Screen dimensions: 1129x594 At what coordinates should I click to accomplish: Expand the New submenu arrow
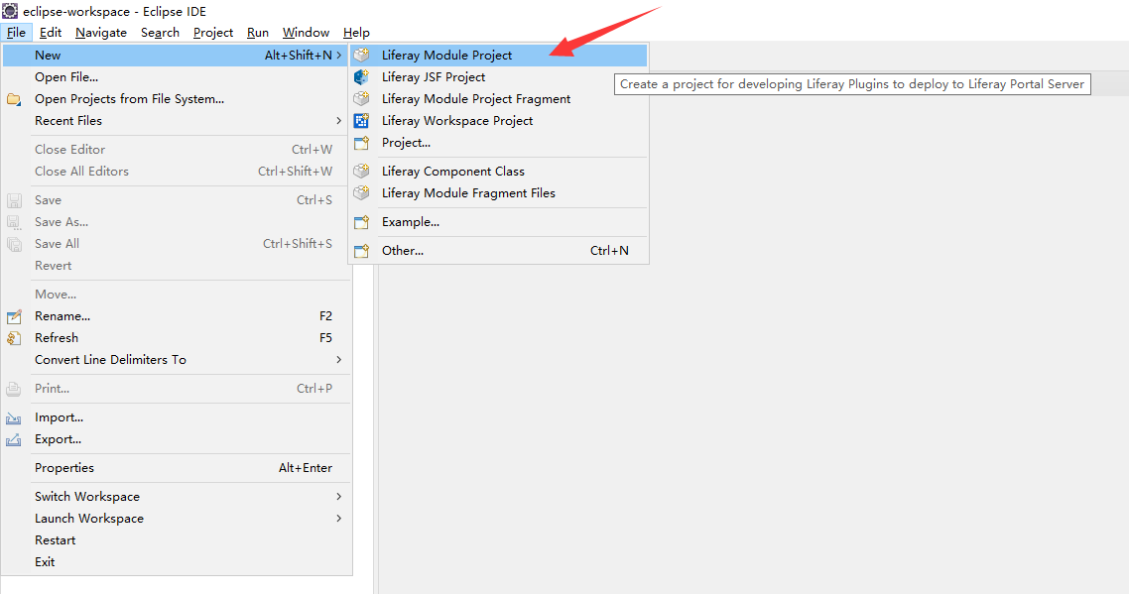[338, 55]
